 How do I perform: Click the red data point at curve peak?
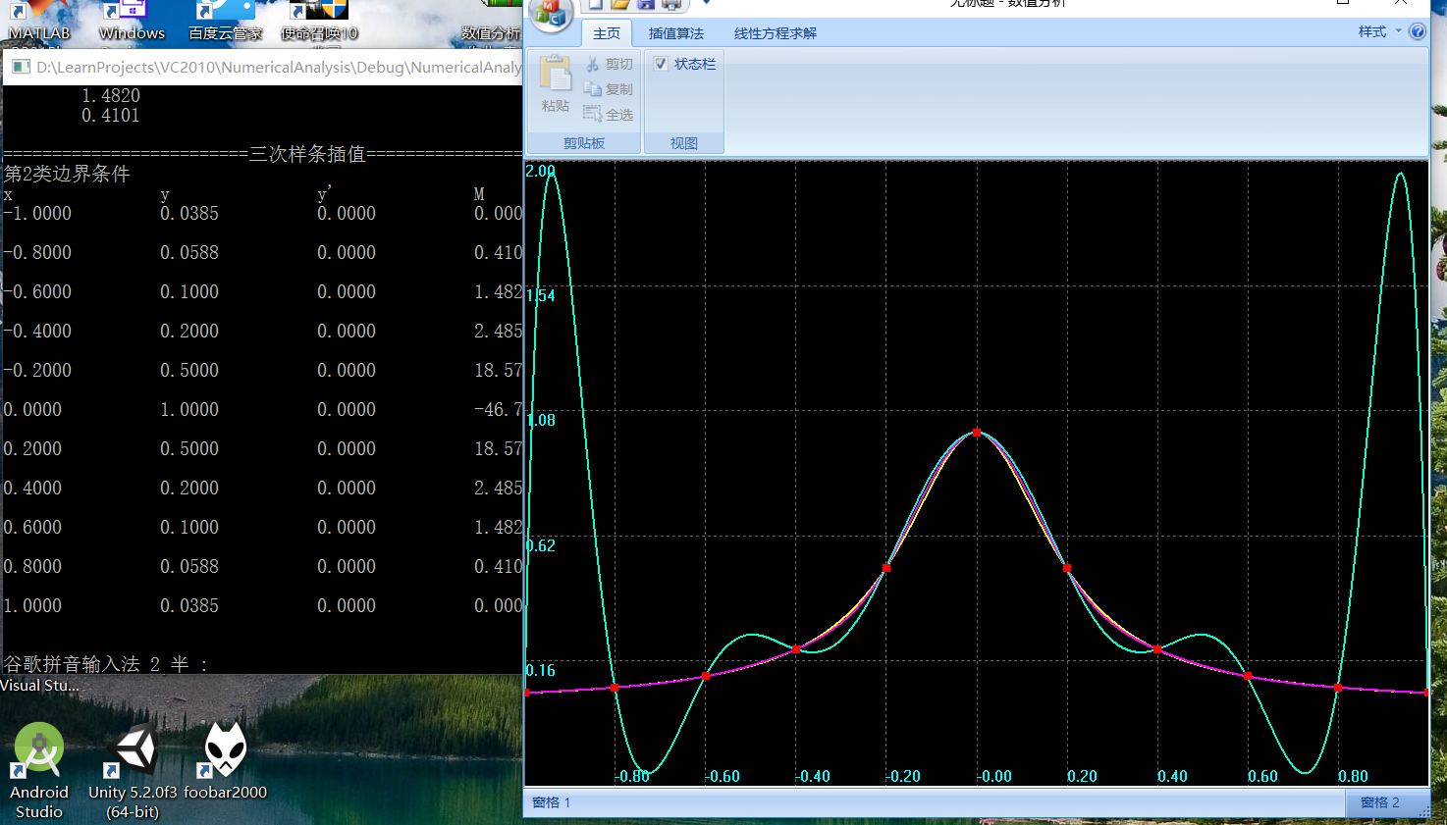click(977, 433)
